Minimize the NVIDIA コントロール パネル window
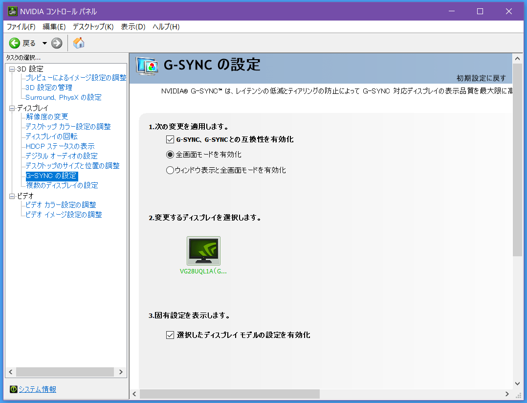 [452, 11]
